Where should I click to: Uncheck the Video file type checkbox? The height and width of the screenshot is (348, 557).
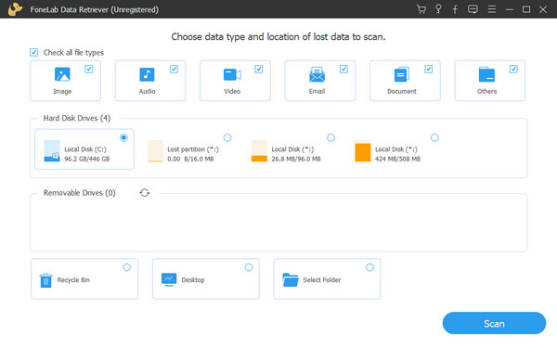coord(259,69)
